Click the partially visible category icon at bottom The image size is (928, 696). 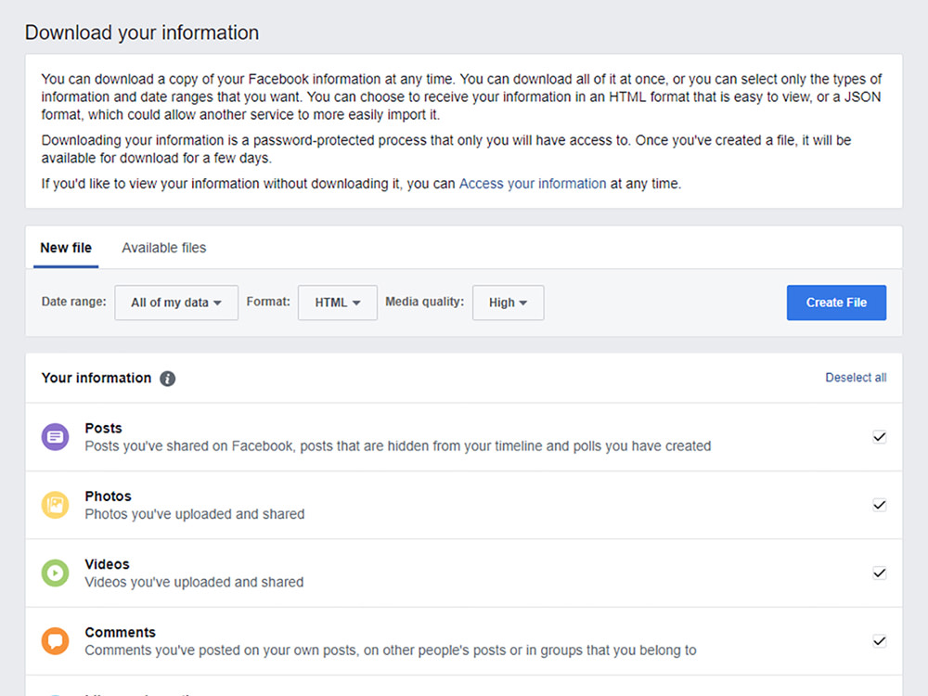click(x=55, y=691)
